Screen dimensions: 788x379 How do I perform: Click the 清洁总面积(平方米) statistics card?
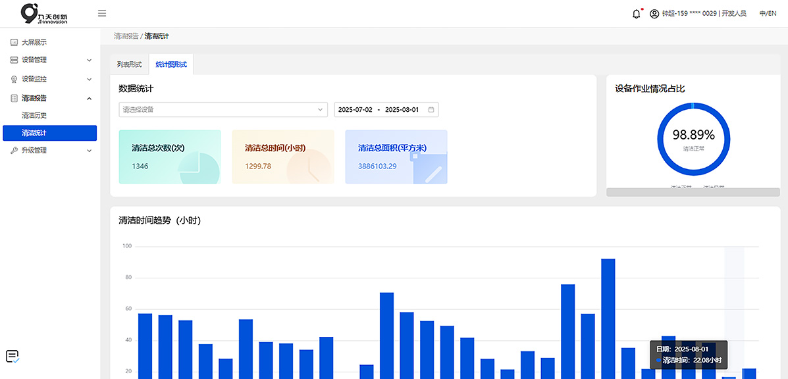click(396, 157)
